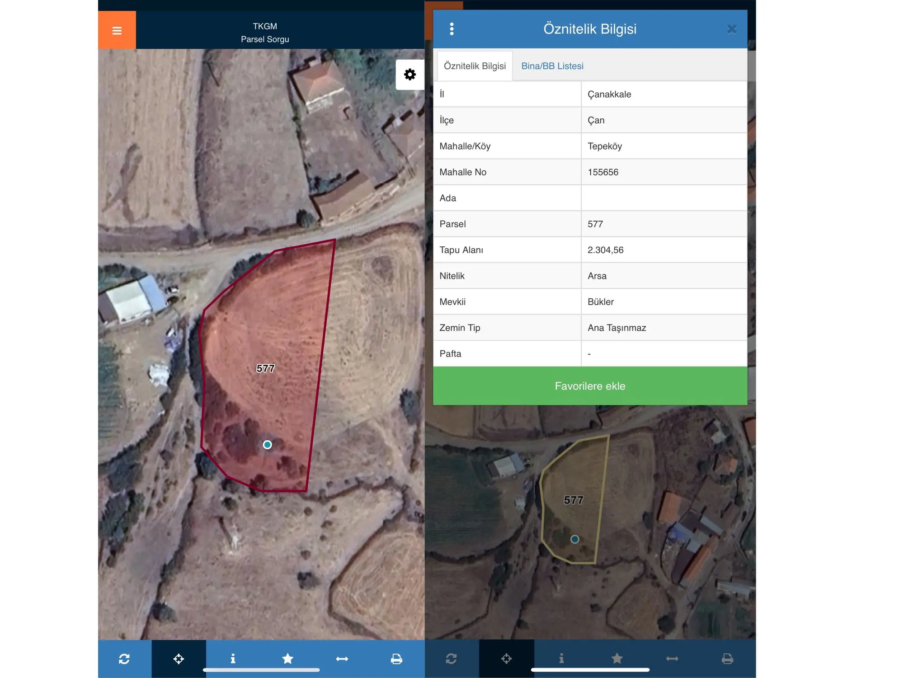Tap marker dot in yellow parcel
Viewport: 904px width, 678px height.
(574, 539)
